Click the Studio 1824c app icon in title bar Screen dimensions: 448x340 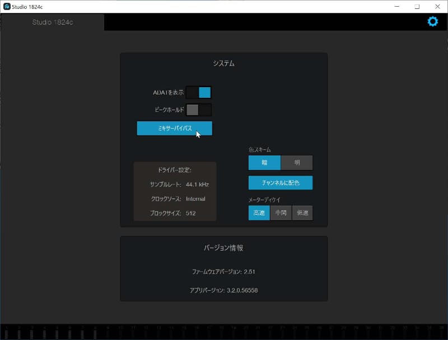7,6
